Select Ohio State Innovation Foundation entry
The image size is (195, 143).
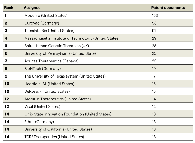tap(68, 114)
